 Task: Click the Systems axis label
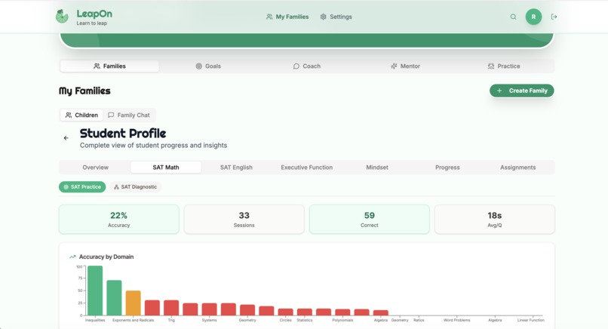coord(210,320)
